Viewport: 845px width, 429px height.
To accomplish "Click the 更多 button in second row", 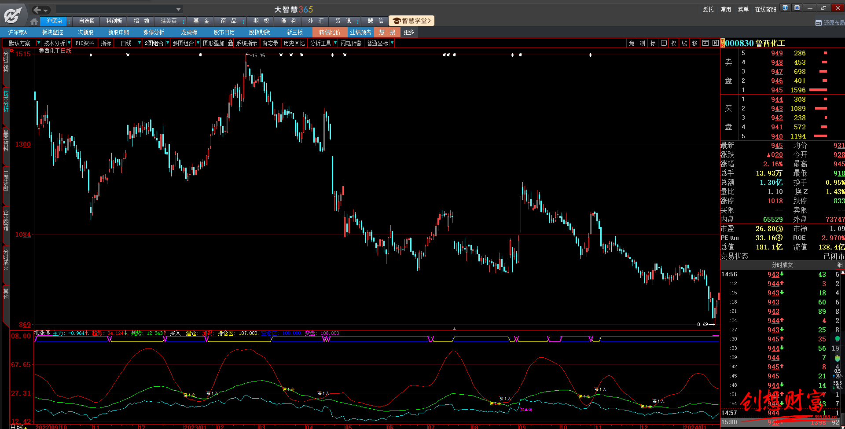I will 409,32.
